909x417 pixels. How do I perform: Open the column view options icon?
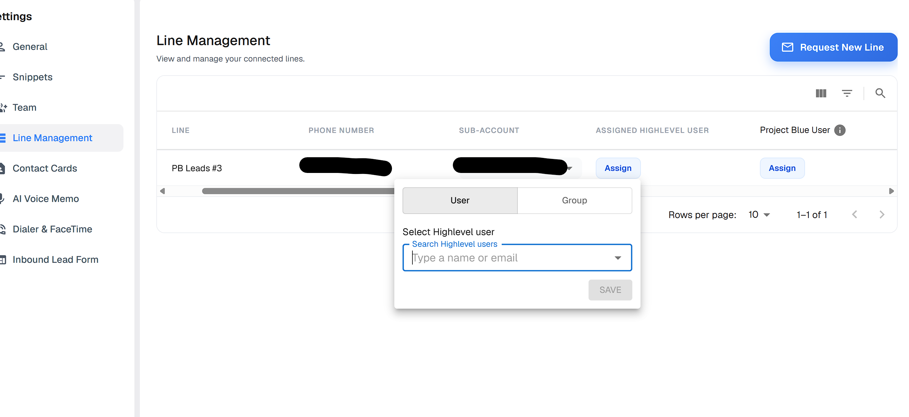pyautogui.click(x=821, y=93)
